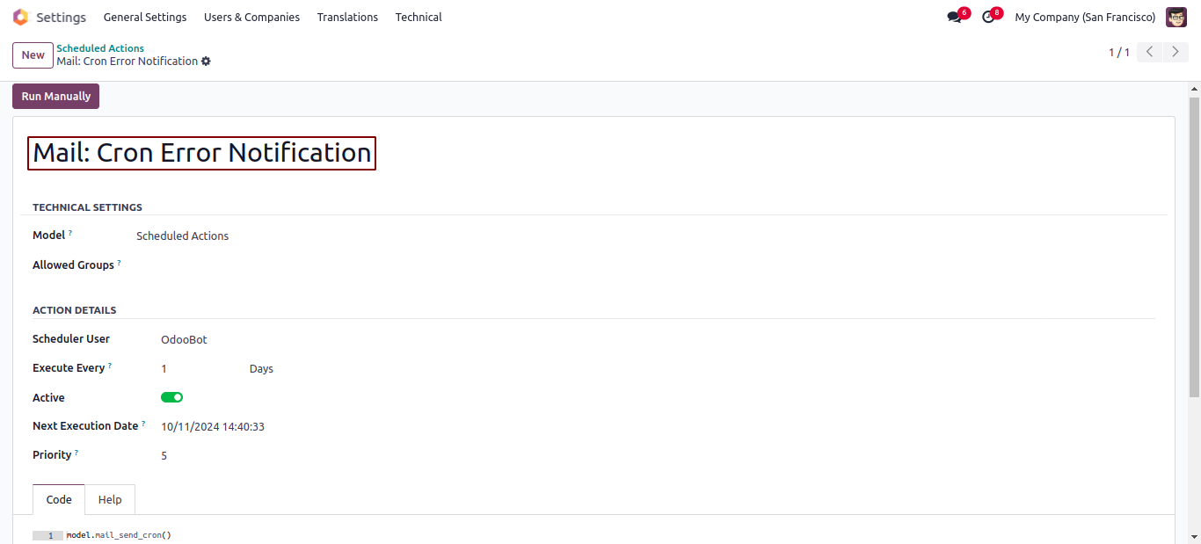Click the New record button

tap(33, 55)
